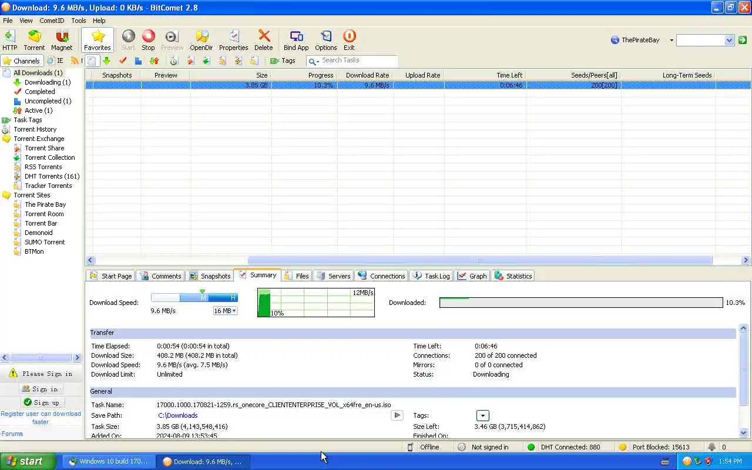This screenshot has width=752, height=470.
Task: Click the Downloaded progress bar
Action: pyautogui.click(x=581, y=303)
